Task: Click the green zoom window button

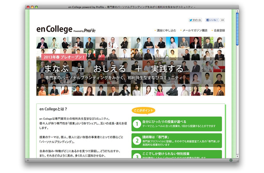Action: (x=36, y=7)
